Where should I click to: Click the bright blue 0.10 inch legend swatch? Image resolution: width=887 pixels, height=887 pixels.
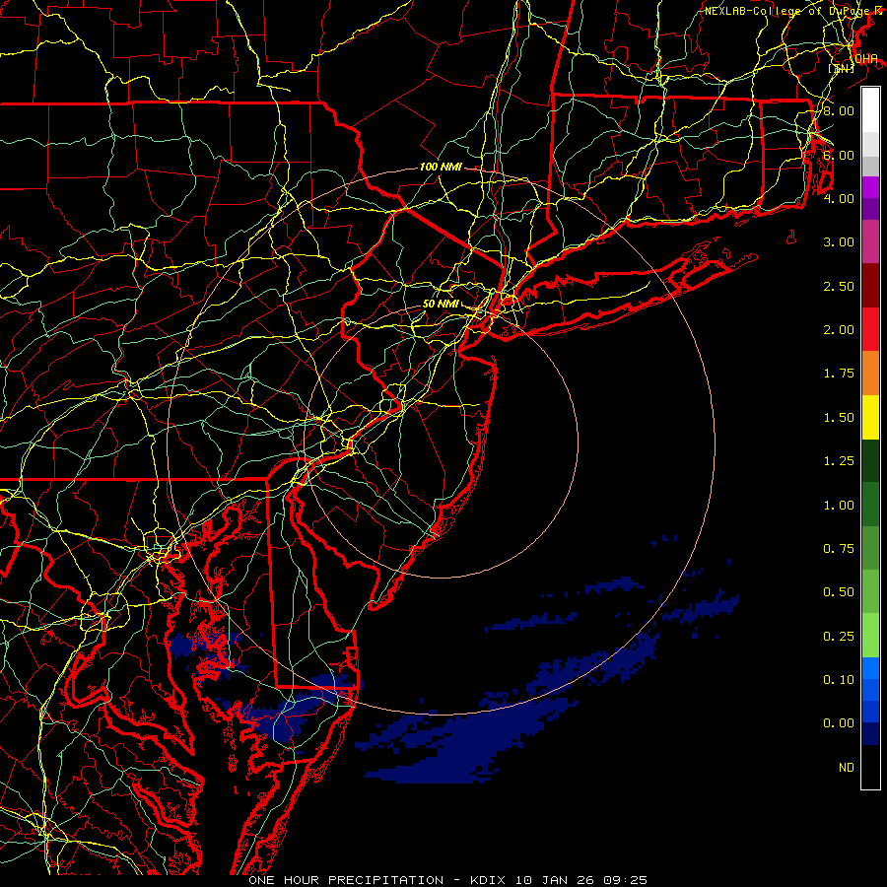870,668
